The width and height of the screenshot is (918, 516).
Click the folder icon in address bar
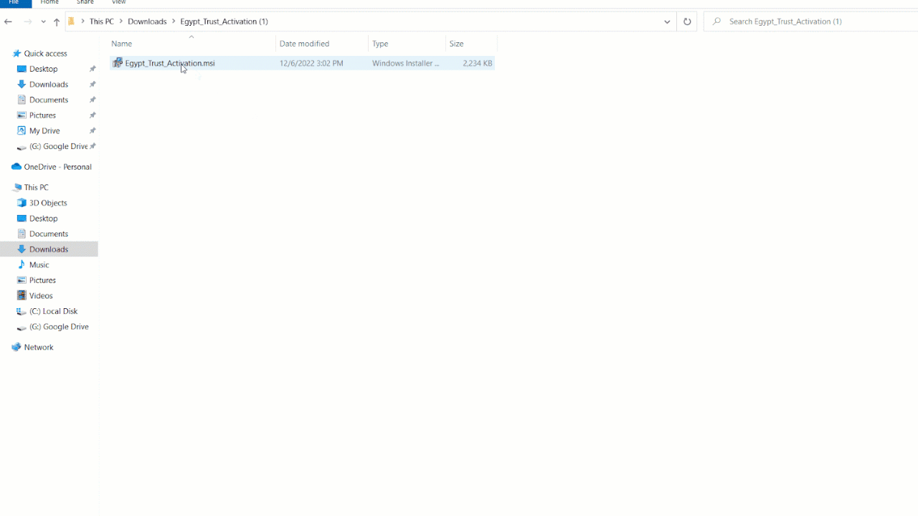tap(71, 21)
